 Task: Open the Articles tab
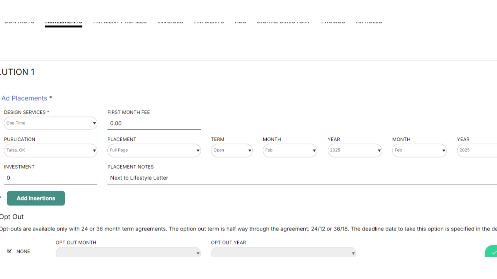point(369,22)
